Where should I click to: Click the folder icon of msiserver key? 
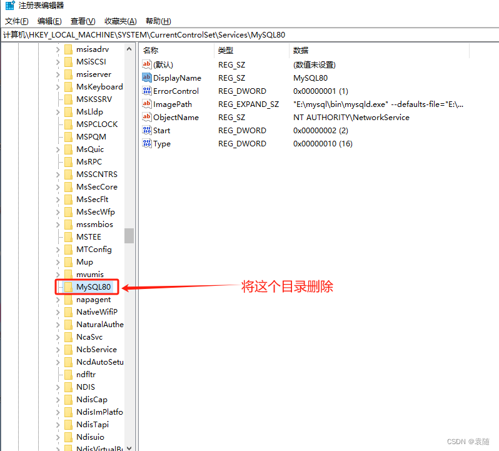68,74
